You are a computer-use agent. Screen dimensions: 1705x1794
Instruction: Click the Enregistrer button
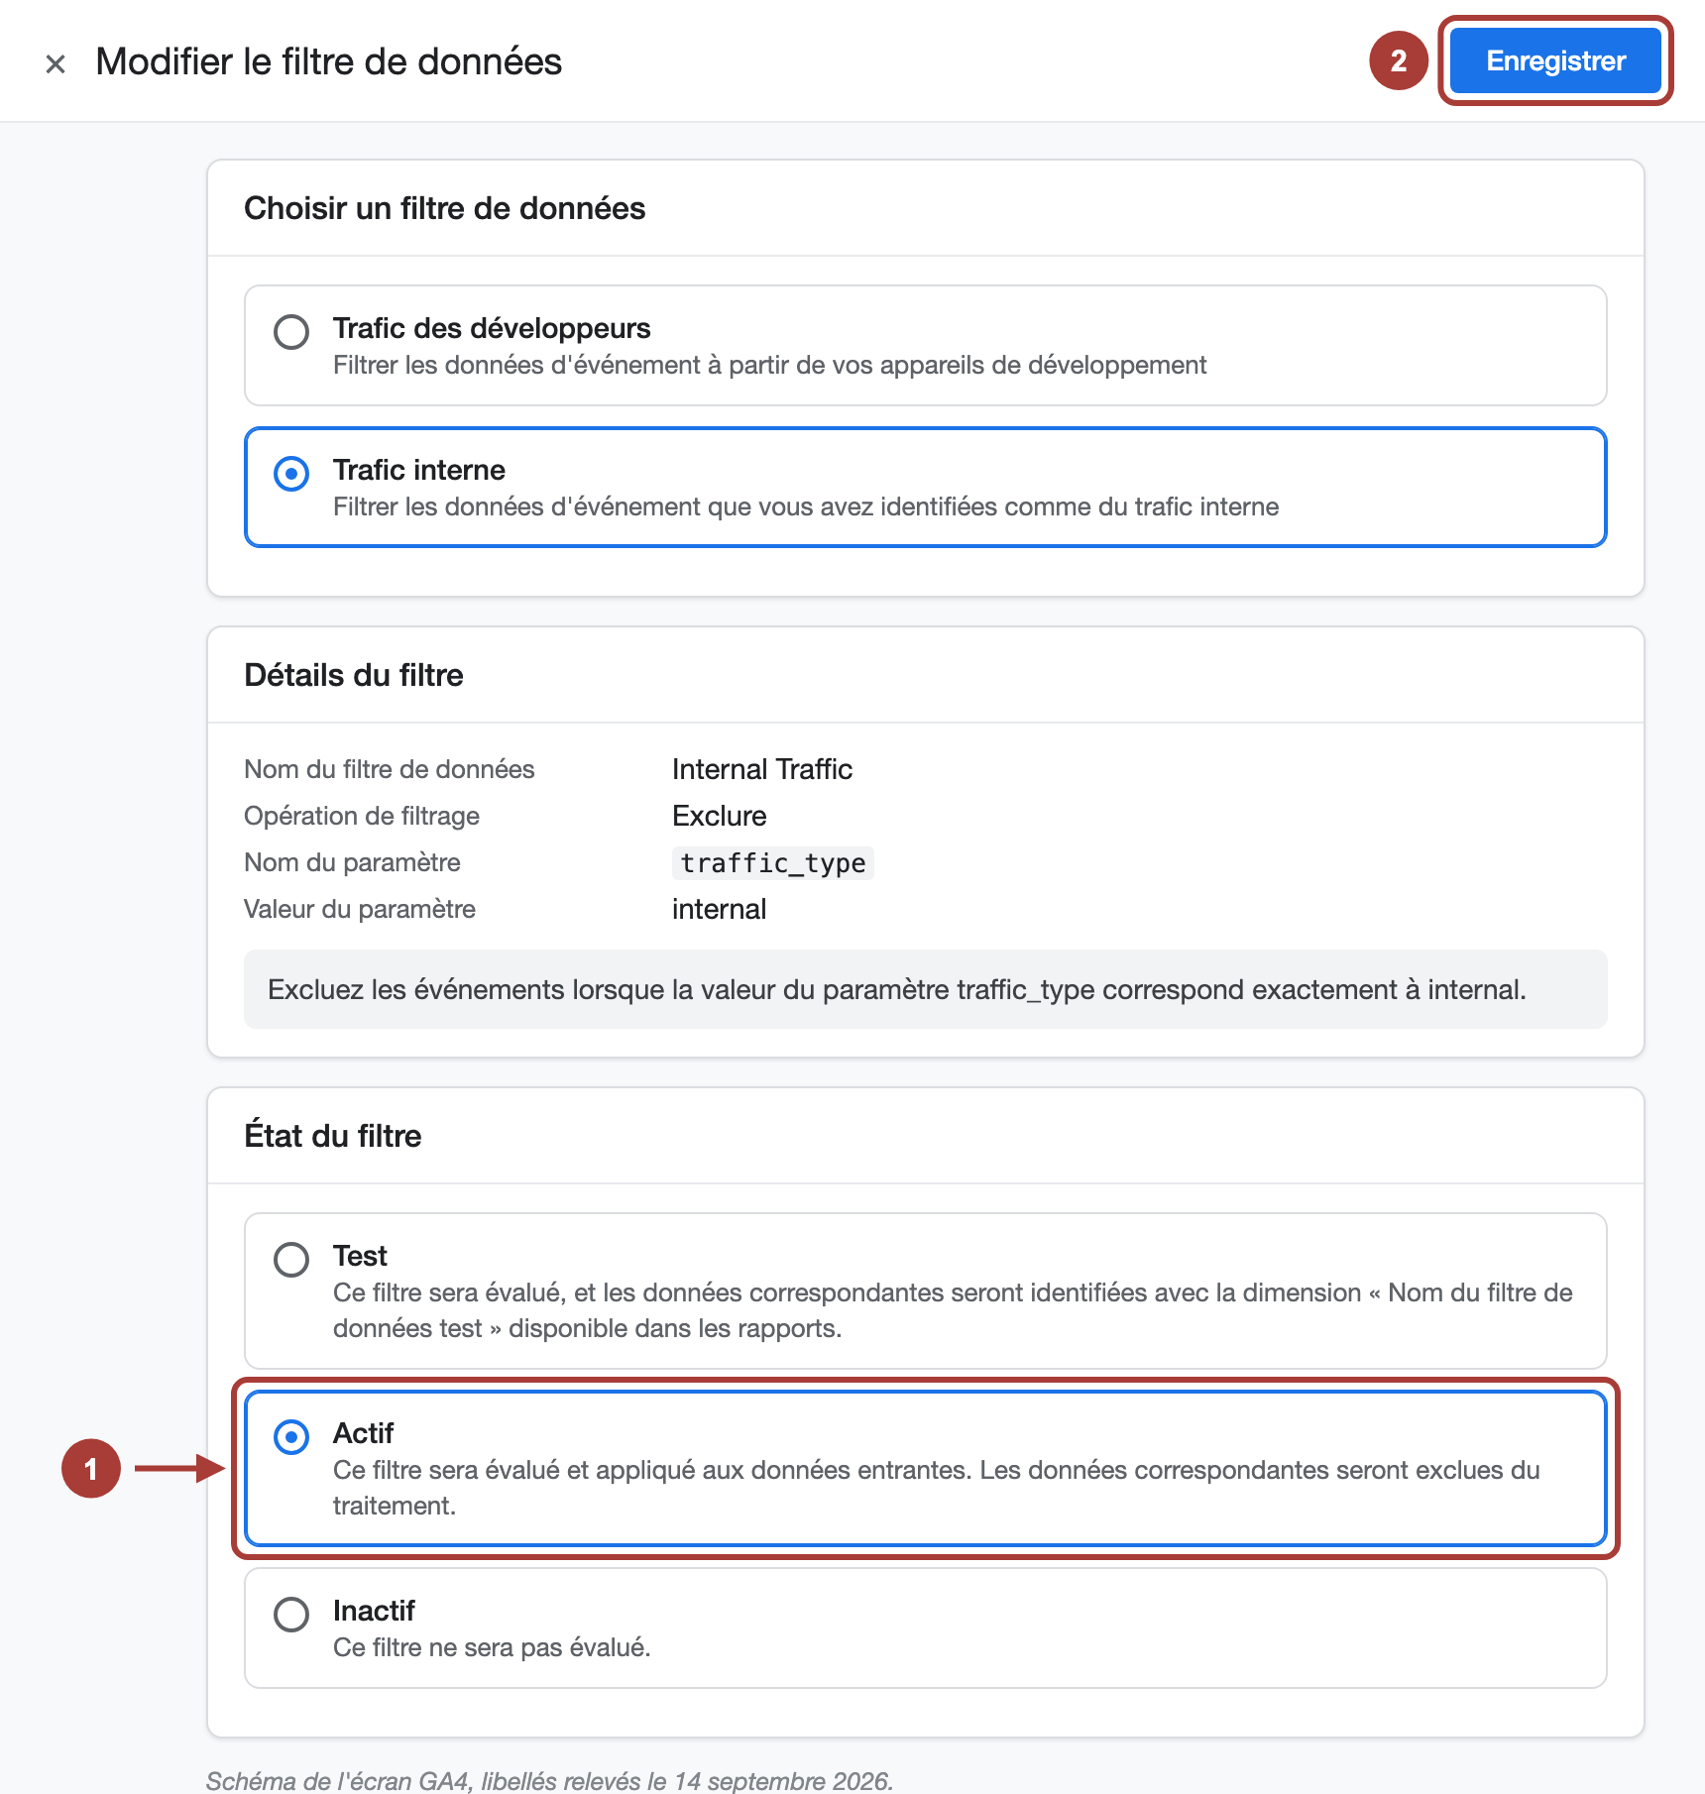(1555, 60)
